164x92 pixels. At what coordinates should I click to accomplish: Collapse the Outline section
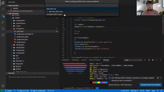coord(7,73)
